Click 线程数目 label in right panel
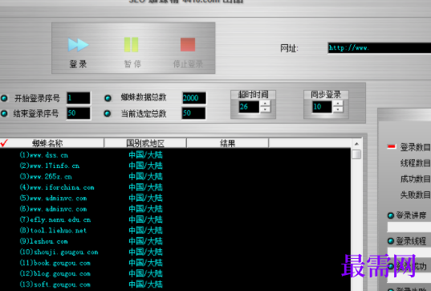This screenshot has height=291, width=431. [x=415, y=163]
